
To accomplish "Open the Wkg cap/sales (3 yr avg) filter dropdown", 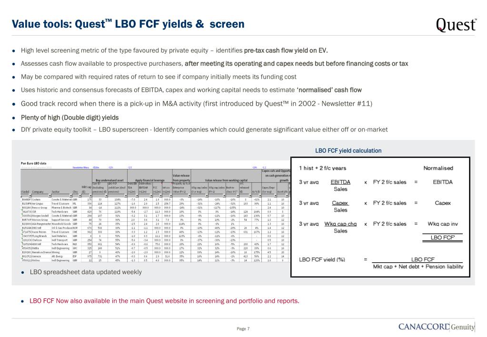I will 207,196.
